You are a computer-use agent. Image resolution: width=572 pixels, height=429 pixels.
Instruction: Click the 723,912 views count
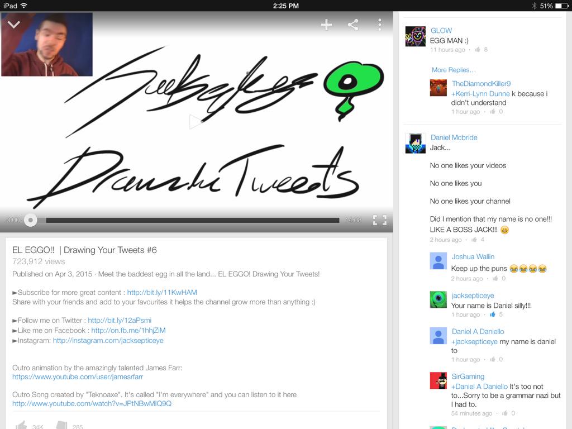click(x=39, y=261)
